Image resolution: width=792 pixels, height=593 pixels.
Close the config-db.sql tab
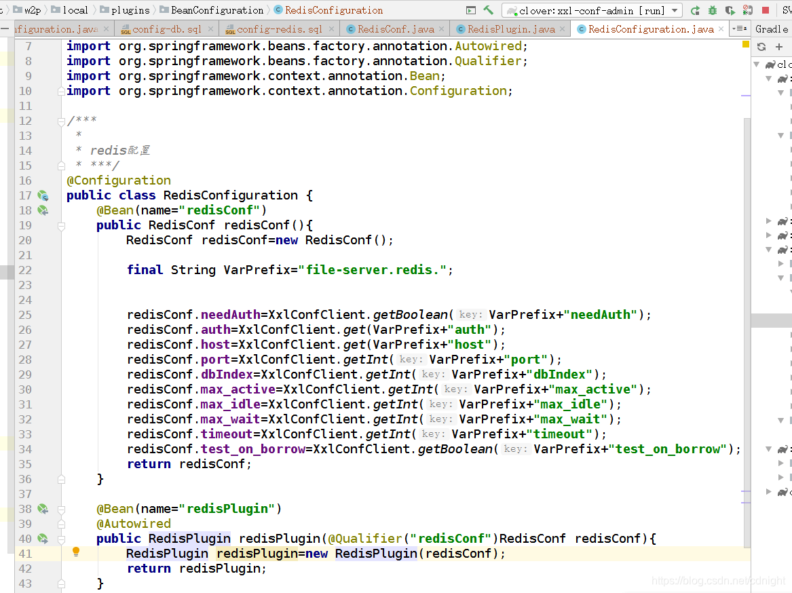pos(210,28)
